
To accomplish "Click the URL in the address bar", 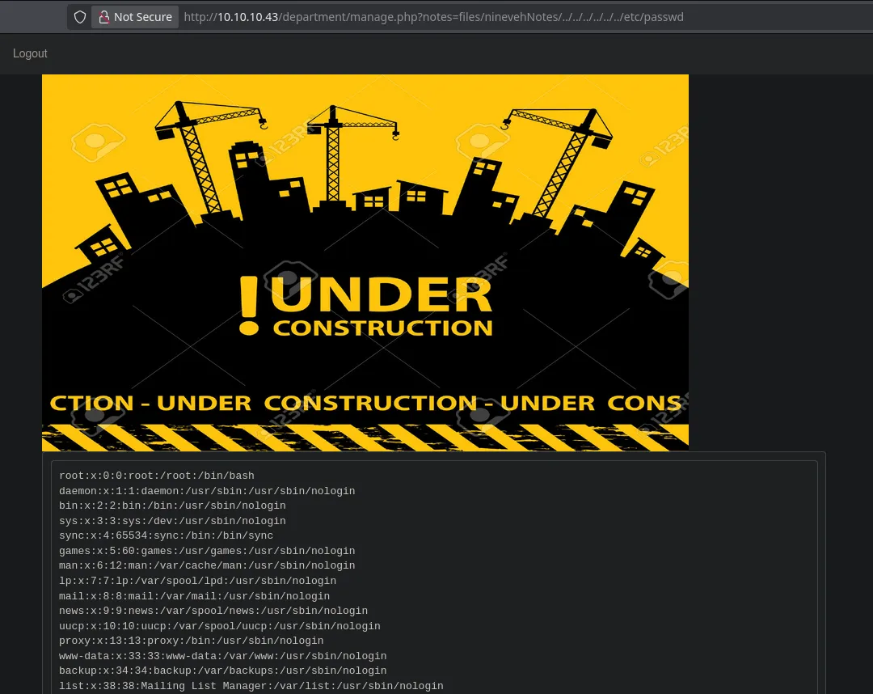I will 433,17.
